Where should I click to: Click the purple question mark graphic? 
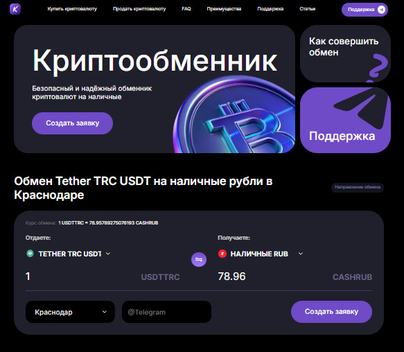point(378,67)
